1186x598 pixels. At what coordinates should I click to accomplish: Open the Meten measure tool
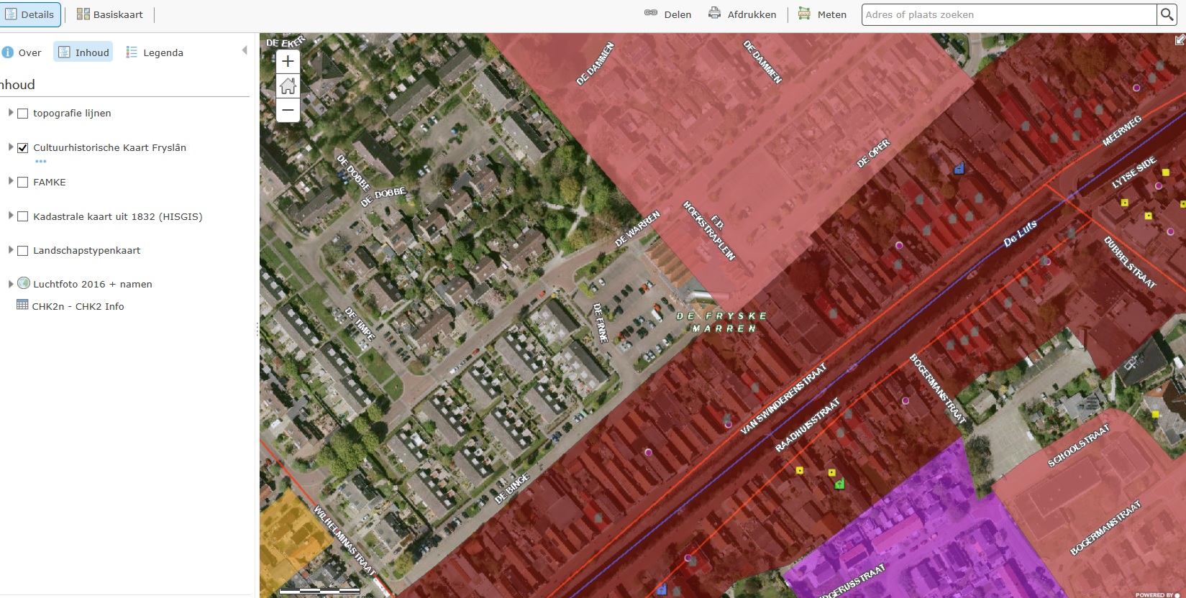(x=822, y=14)
